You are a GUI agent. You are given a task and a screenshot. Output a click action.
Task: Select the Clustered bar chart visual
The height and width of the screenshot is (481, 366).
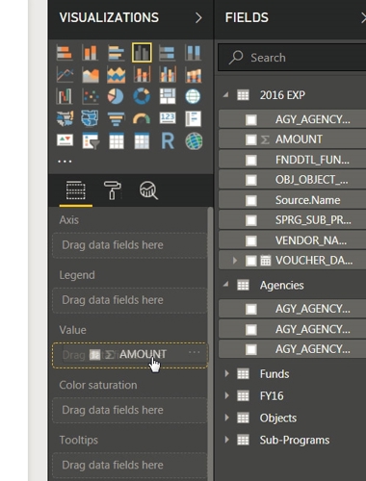coord(116,53)
